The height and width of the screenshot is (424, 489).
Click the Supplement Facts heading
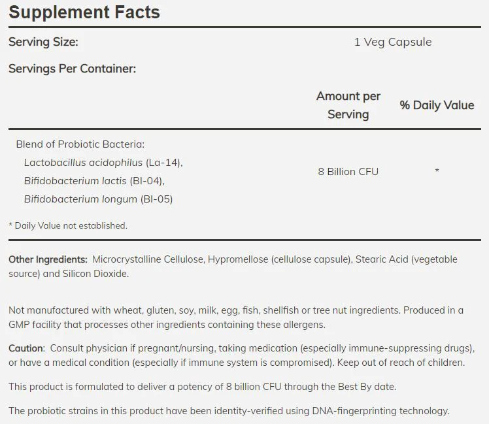pyautogui.click(x=84, y=12)
